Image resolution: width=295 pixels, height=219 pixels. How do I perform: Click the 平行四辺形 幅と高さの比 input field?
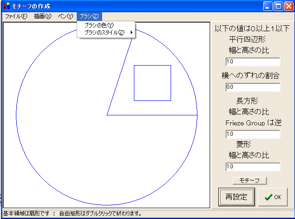point(253,62)
